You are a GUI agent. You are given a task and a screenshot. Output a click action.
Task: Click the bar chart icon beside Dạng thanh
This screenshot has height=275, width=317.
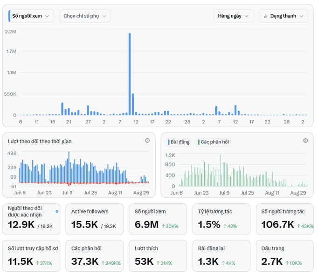click(265, 16)
